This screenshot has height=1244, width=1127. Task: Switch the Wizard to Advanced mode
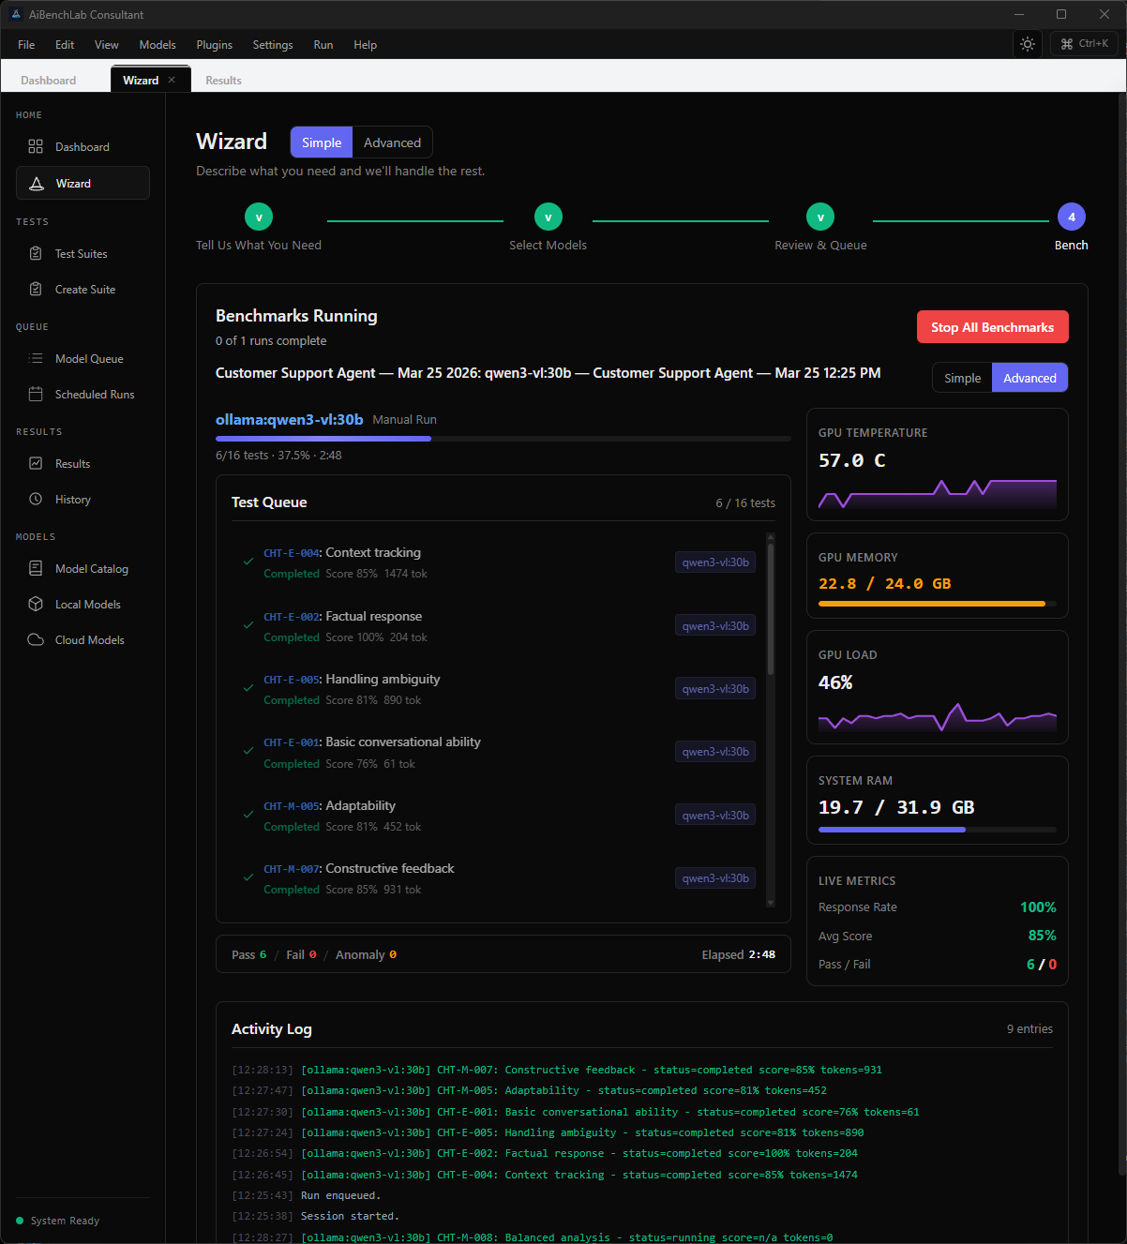(x=392, y=142)
